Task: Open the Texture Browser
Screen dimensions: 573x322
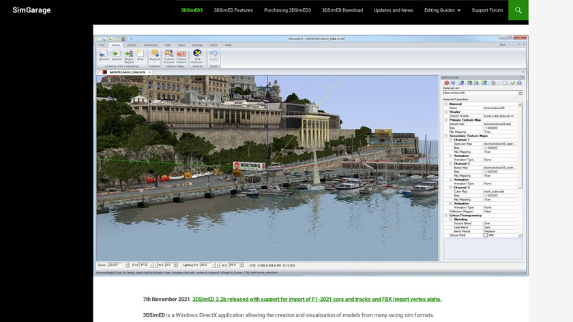Action: coord(170,54)
